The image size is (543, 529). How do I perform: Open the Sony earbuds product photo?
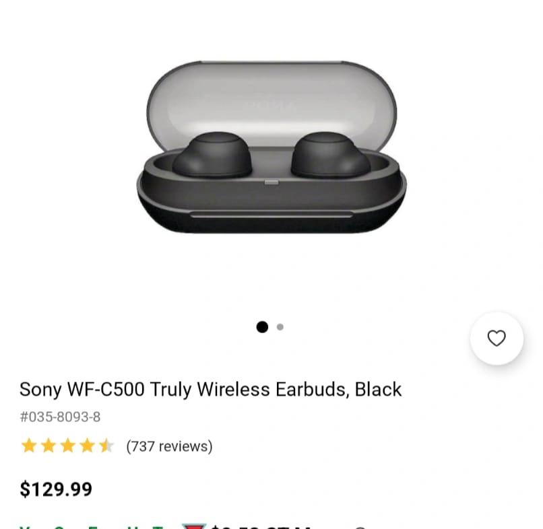pos(271,147)
